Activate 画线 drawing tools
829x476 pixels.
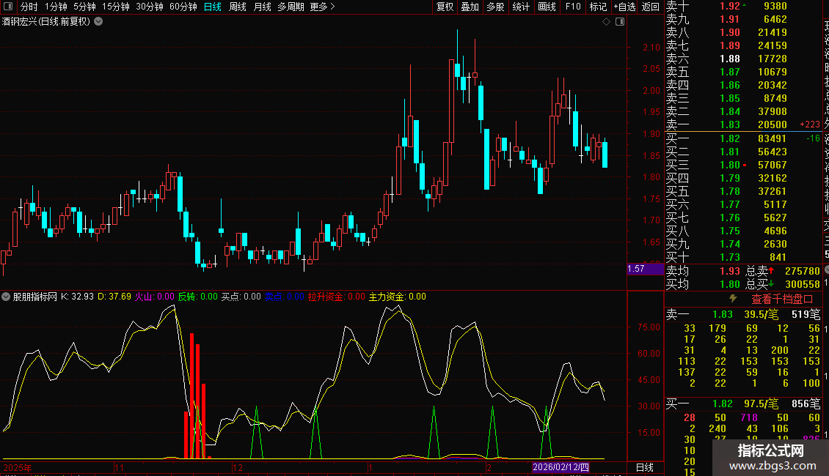click(x=547, y=7)
